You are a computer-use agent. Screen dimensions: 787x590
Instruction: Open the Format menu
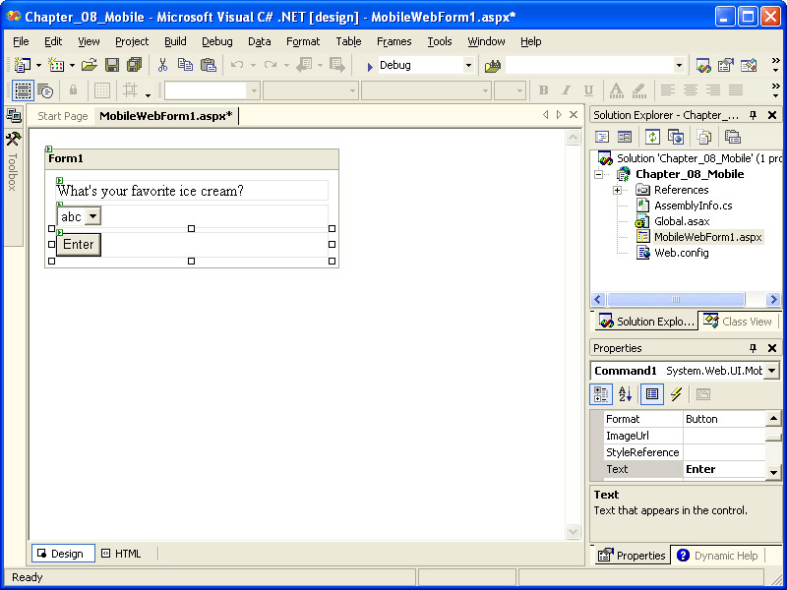pyautogui.click(x=303, y=41)
